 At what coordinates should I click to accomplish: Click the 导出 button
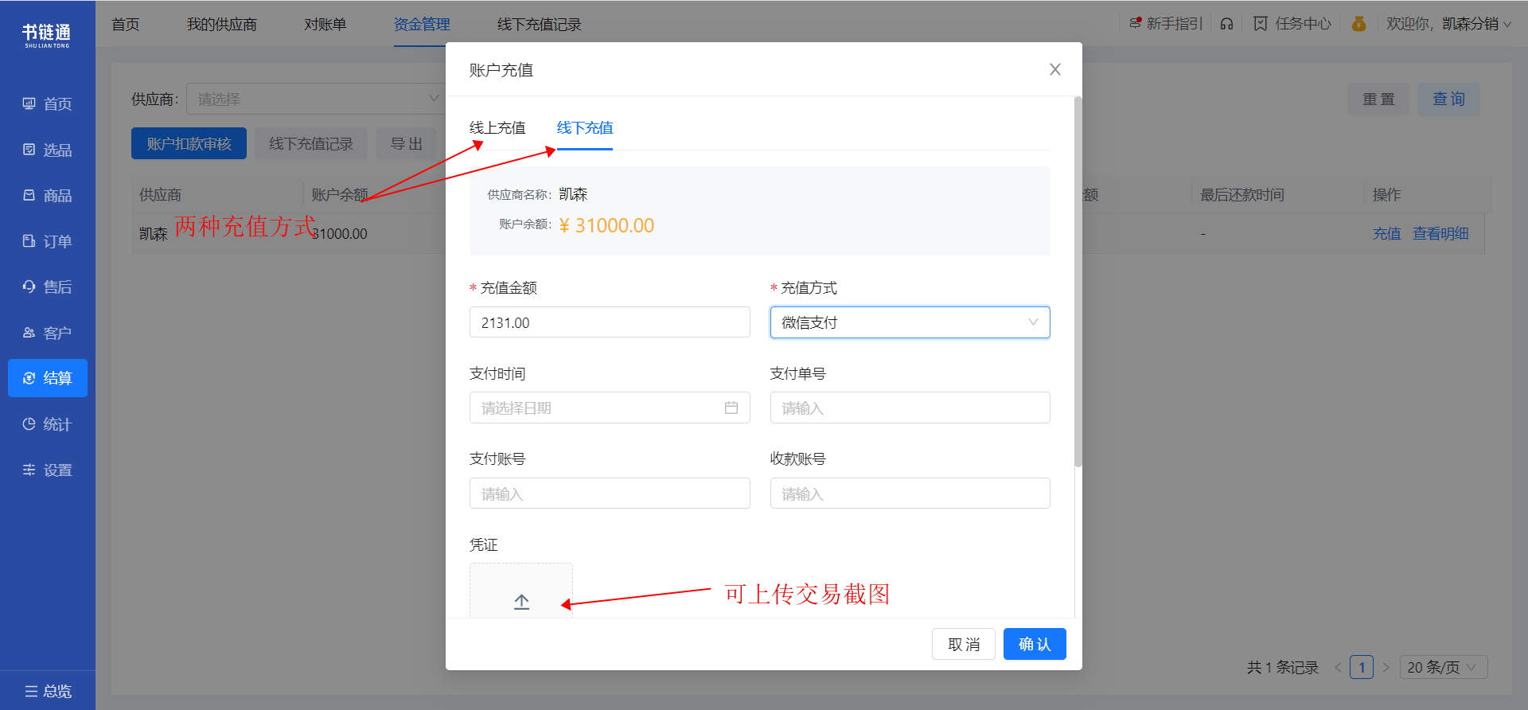407,143
